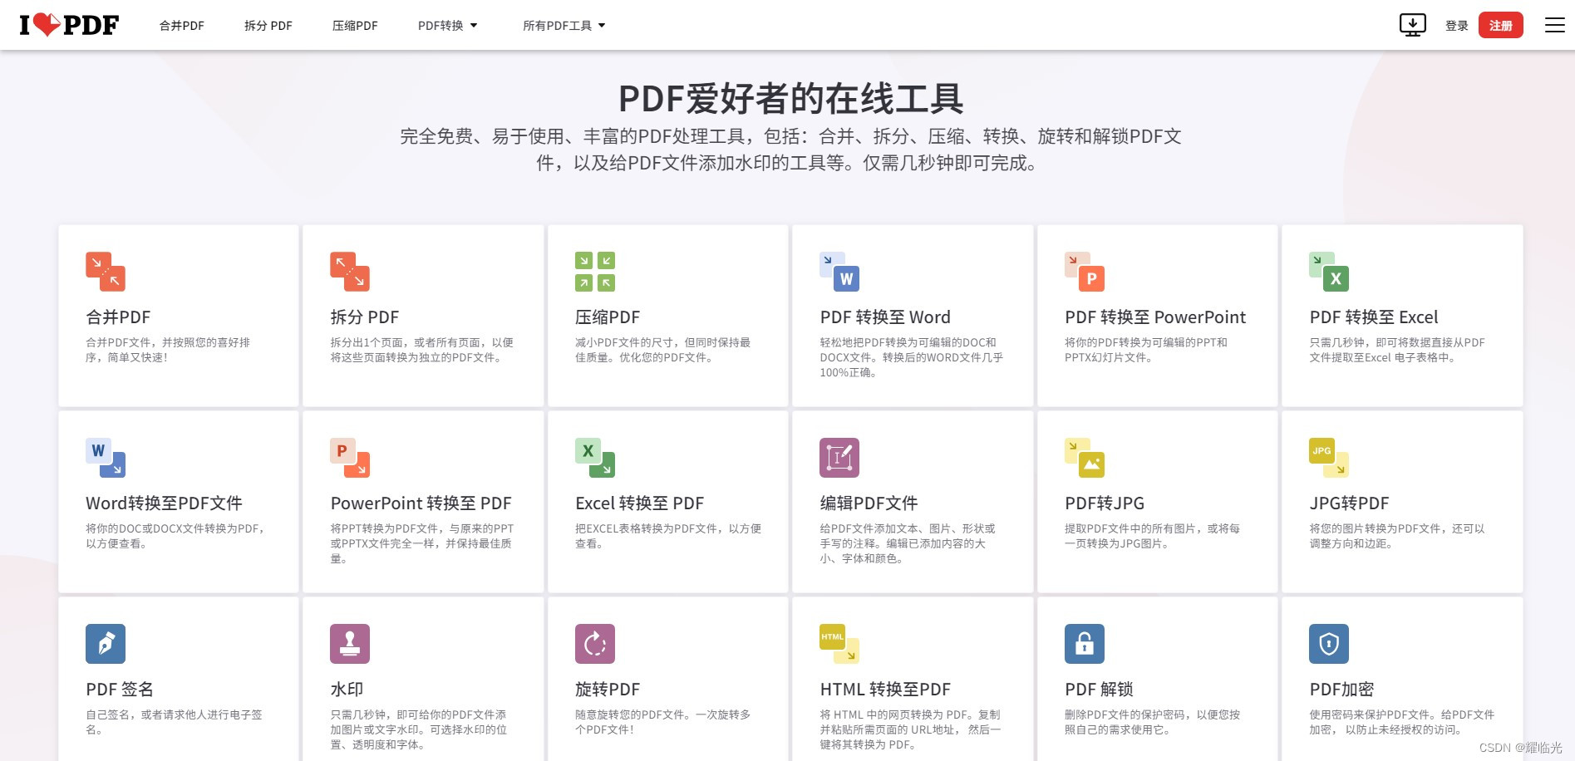Open the PDF 转换至 Excel icon
This screenshot has width=1575, height=761.
tap(1329, 272)
